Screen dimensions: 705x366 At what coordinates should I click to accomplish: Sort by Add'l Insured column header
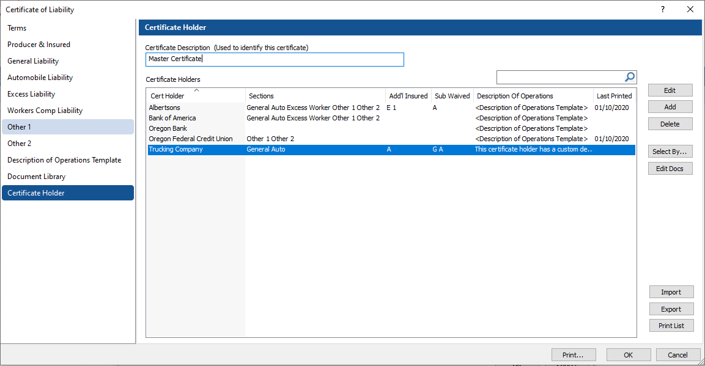coord(408,96)
